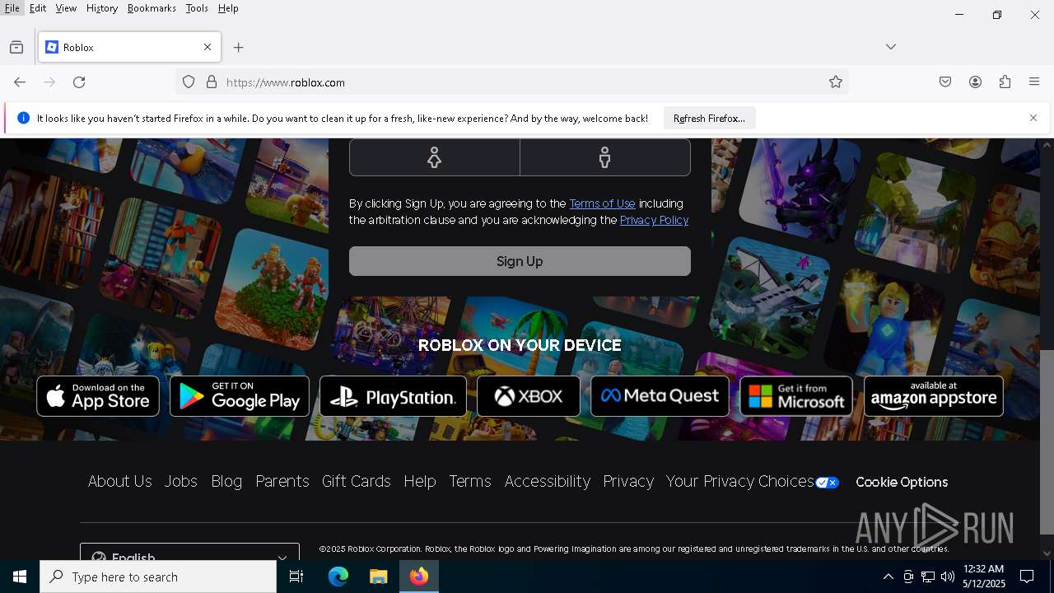Open Task View on the taskbar
The image size is (1054, 593).
point(296,577)
